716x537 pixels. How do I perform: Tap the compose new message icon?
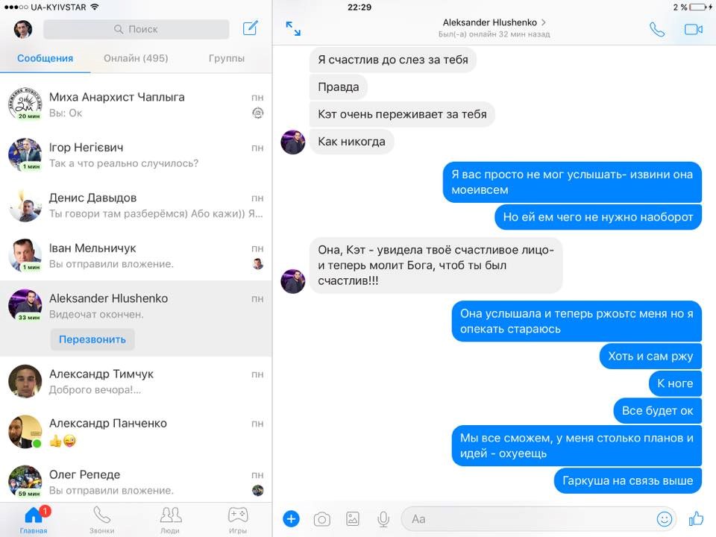[251, 29]
